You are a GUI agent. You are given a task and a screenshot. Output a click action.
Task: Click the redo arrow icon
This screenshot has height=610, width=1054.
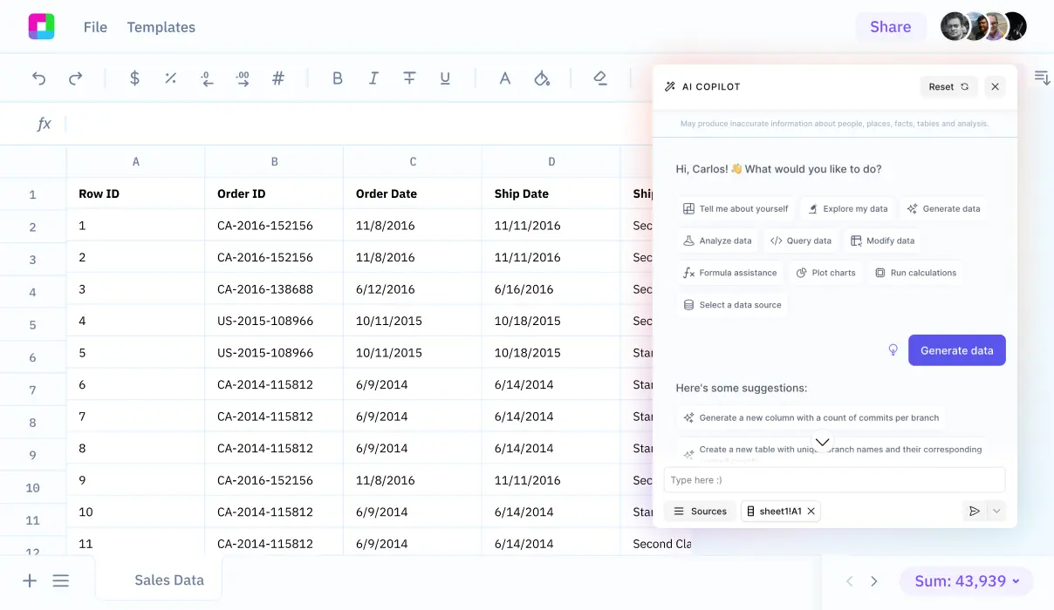[76, 78]
